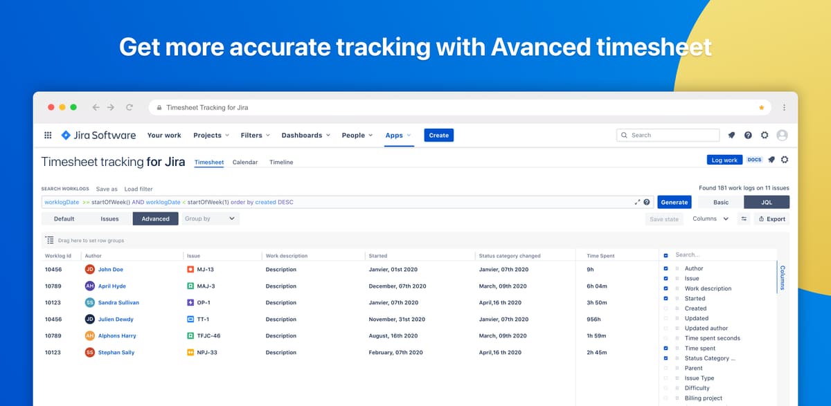831x406 pixels.
Task: Click John Doe's JD avatar
Action: point(89,269)
